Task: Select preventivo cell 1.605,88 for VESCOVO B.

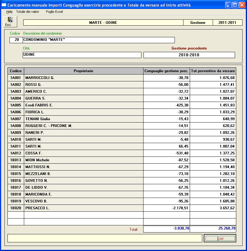Action: point(213,201)
